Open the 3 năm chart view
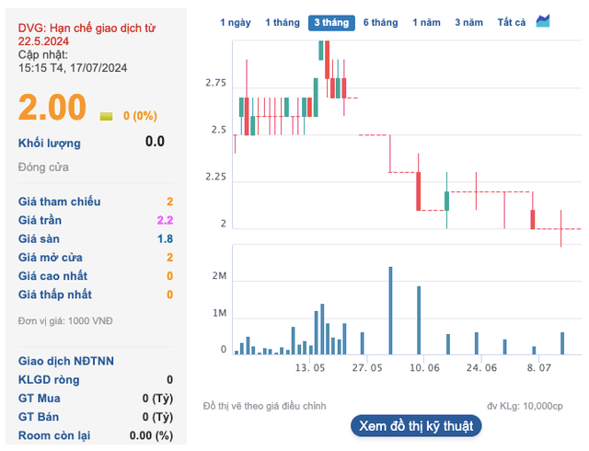The width and height of the screenshot is (589, 451). [x=468, y=22]
